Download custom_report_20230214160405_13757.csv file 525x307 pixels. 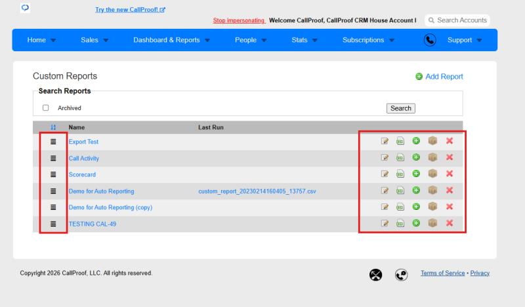coord(257,191)
